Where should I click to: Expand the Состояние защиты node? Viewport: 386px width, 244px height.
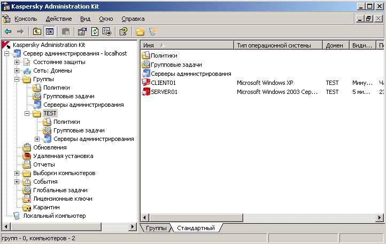pyautogui.click(x=17, y=62)
